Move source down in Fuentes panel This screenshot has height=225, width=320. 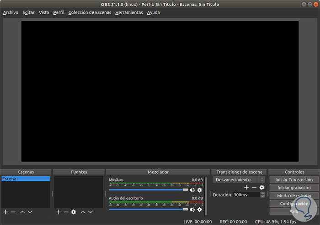point(91,212)
